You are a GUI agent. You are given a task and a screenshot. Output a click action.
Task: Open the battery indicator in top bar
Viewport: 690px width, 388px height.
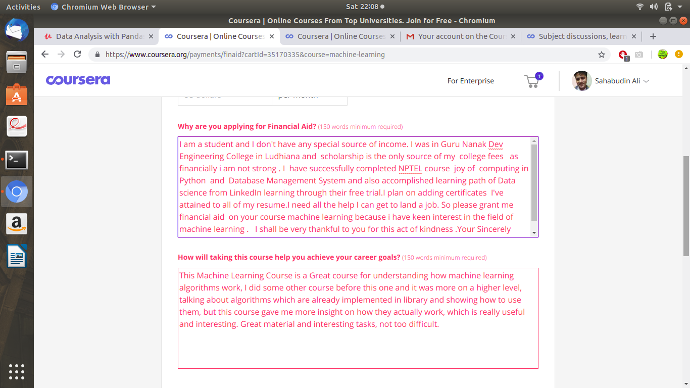669,7
